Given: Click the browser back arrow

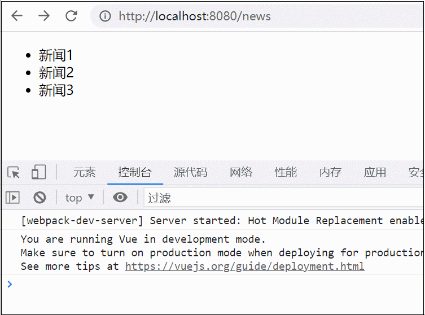Looking at the screenshot, I should tap(17, 16).
